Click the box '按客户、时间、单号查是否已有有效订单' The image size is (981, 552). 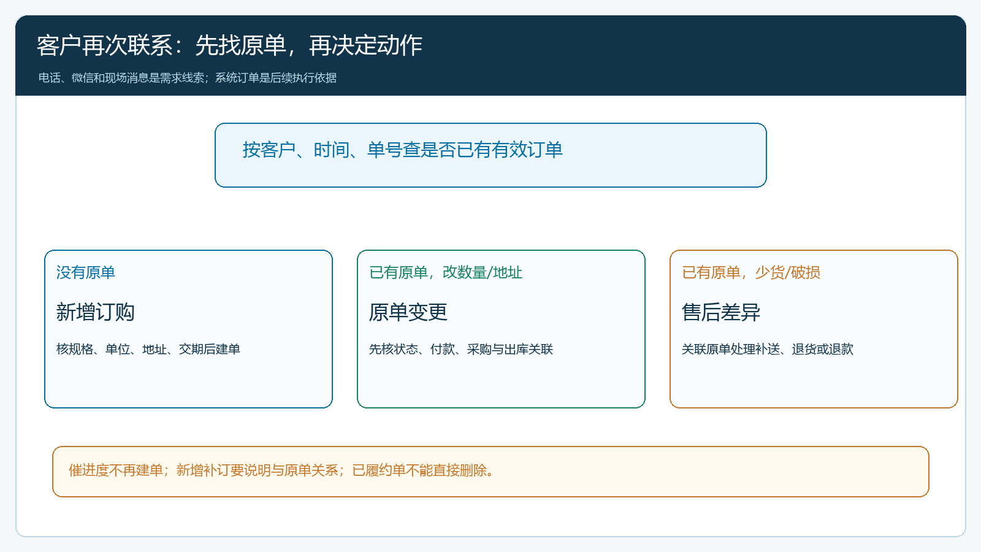490,155
